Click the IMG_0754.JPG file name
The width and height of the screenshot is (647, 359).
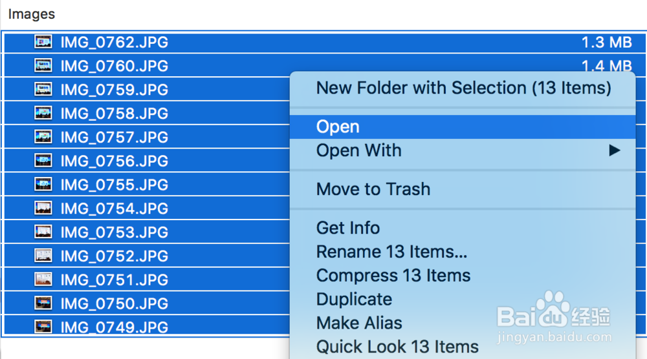(x=114, y=209)
